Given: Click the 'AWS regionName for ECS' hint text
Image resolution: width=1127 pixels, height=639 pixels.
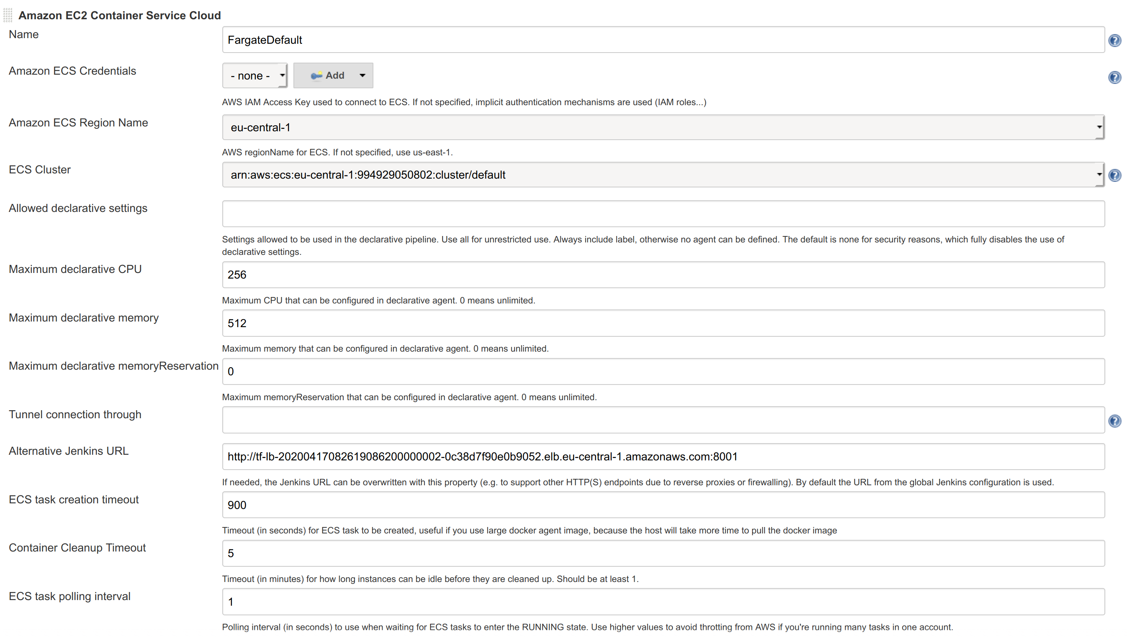Looking at the screenshot, I should click(337, 152).
